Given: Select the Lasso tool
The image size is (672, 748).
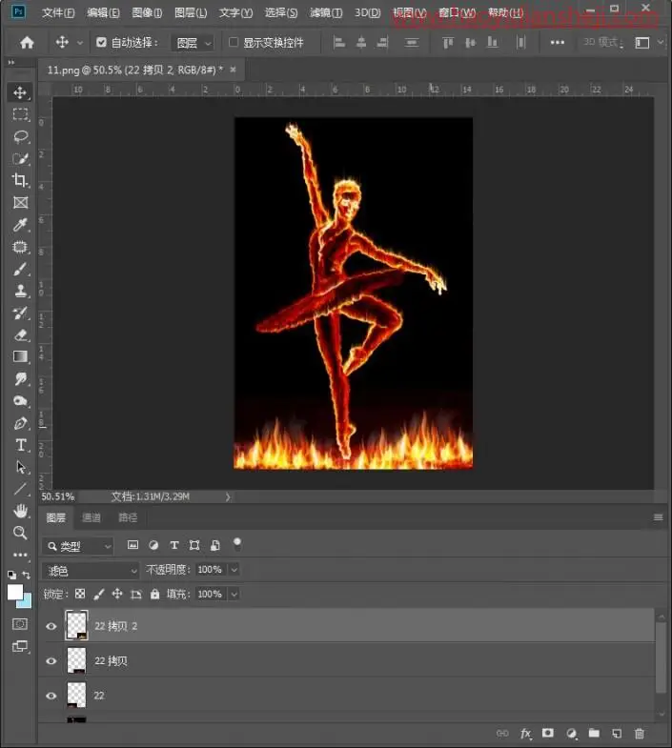Looking at the screenshot, I should tap(20, 136).
